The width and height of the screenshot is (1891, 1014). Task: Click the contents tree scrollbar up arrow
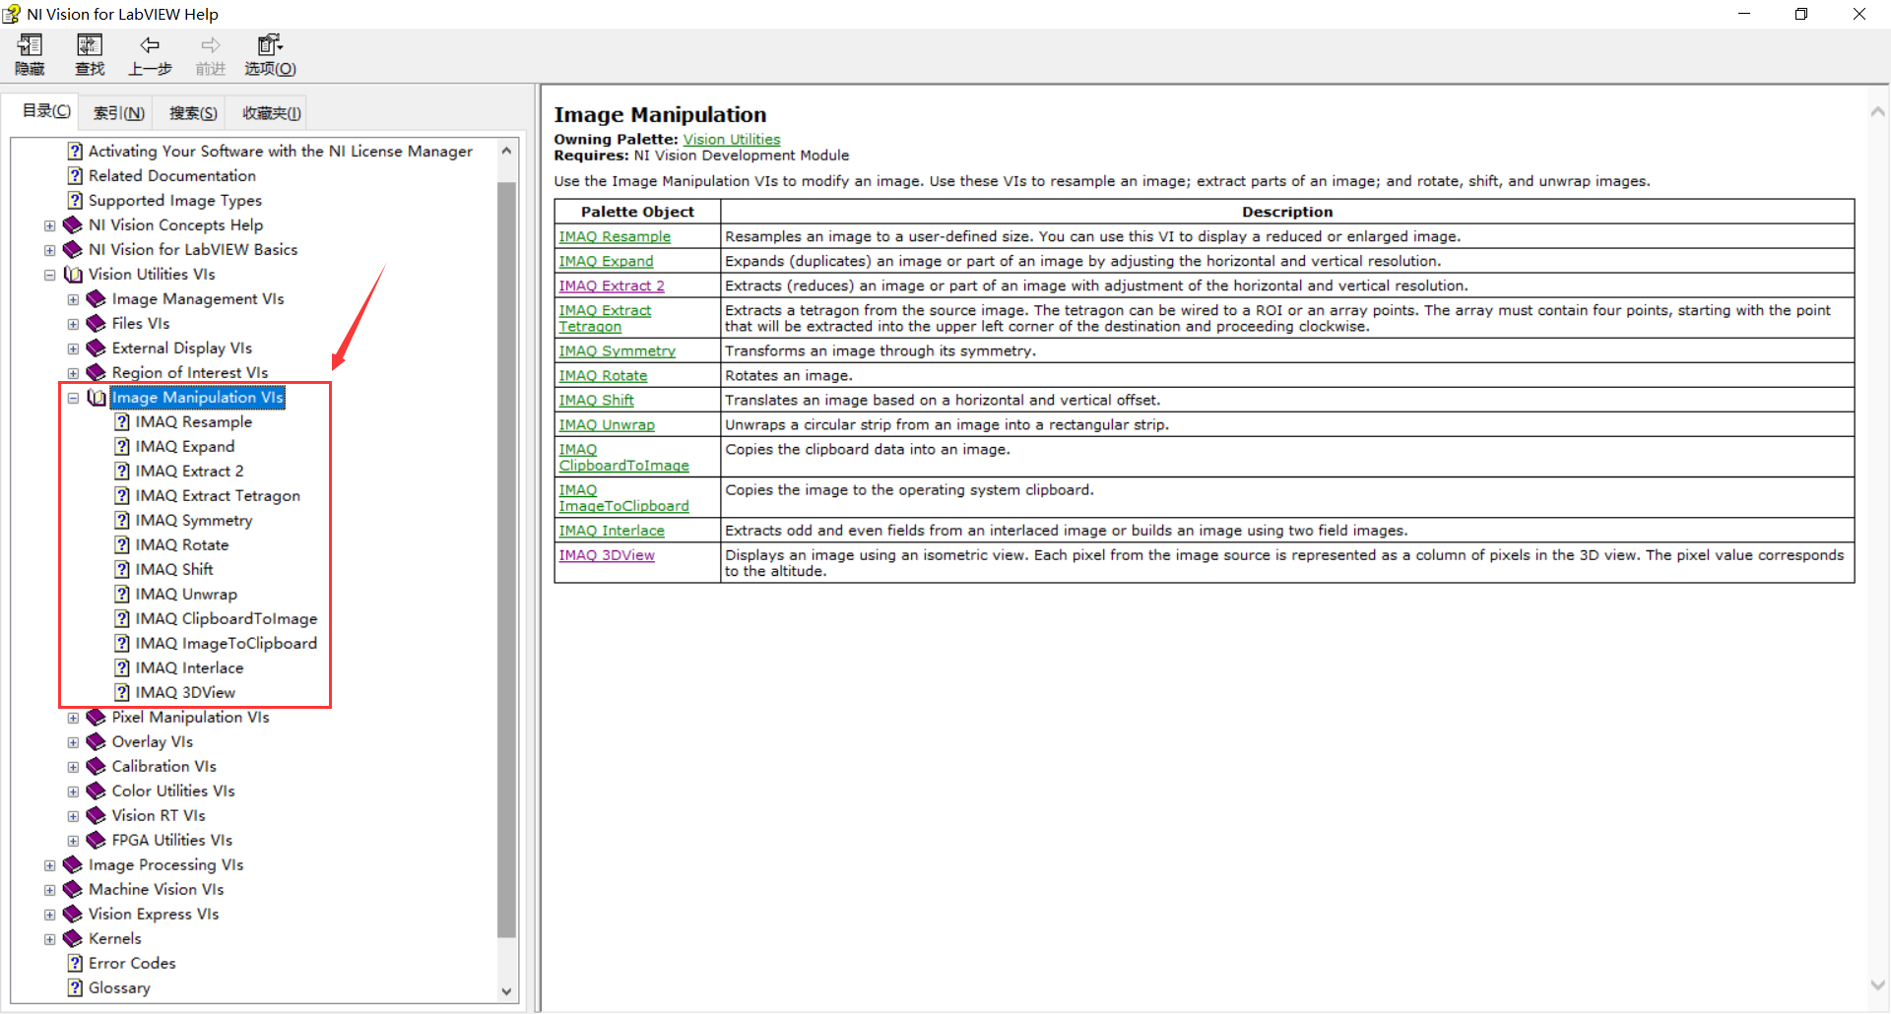[x=506, y=151]
